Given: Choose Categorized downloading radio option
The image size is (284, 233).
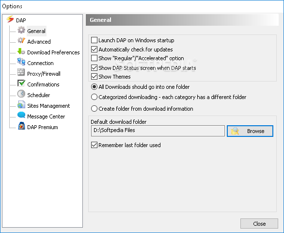Looking at the screenshot, I should [x=94, y=97].
